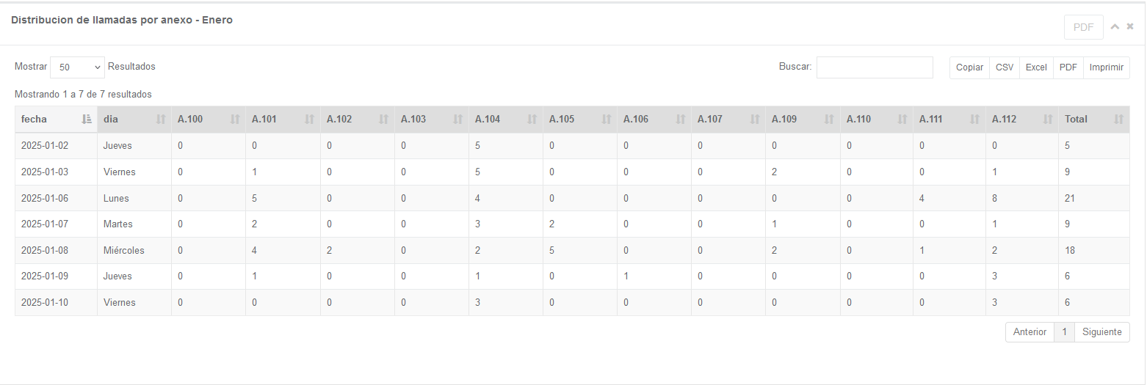Screen dimensions: 1147x385
Task: Click sort arrows on dia column
Action: coord(161,119)
